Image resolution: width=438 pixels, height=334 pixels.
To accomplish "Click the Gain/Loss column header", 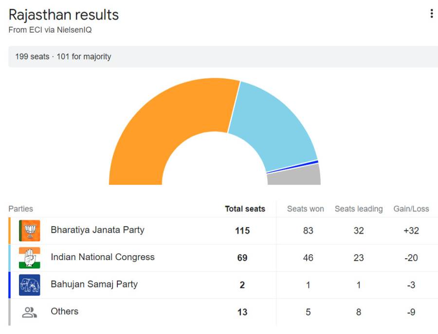I will (x=411, y=209).
